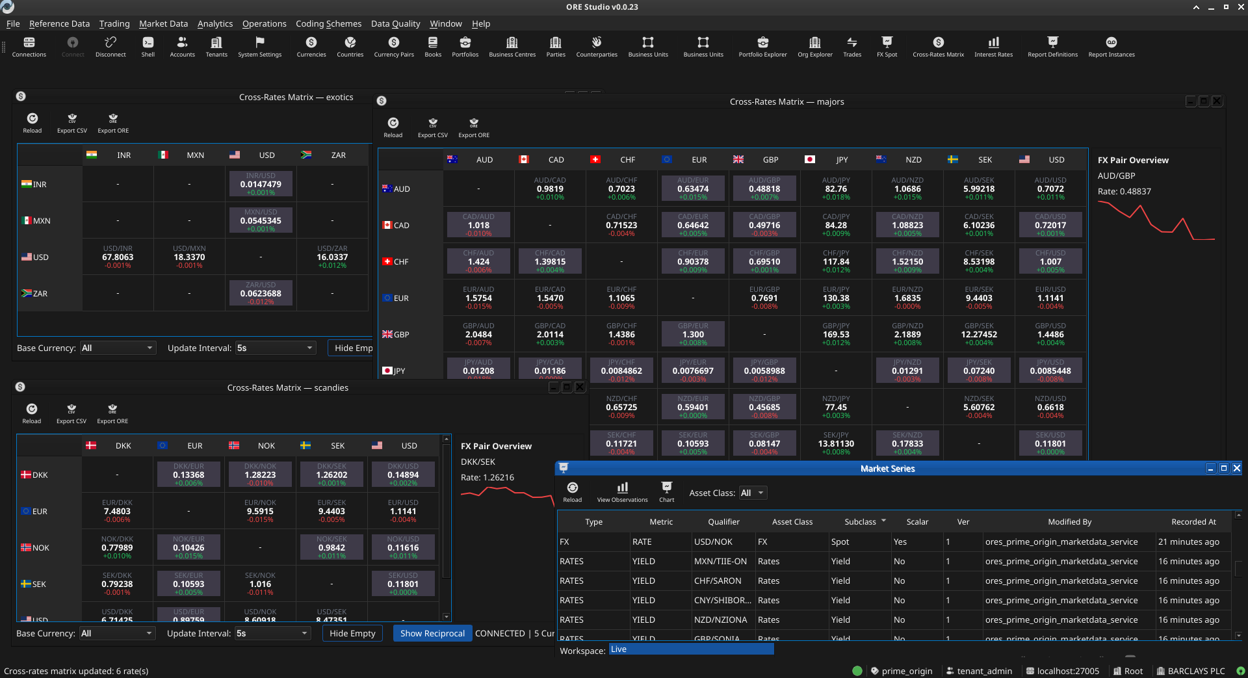Click the BARCLAYS PLC status bar entry
Screen dimensions: 1248x678
click(1190, 671)
